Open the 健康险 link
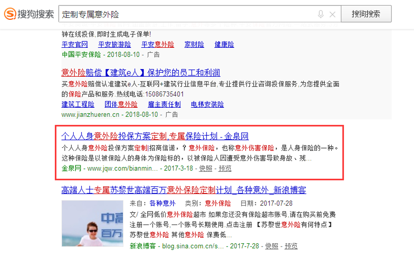 pos(224,44)
